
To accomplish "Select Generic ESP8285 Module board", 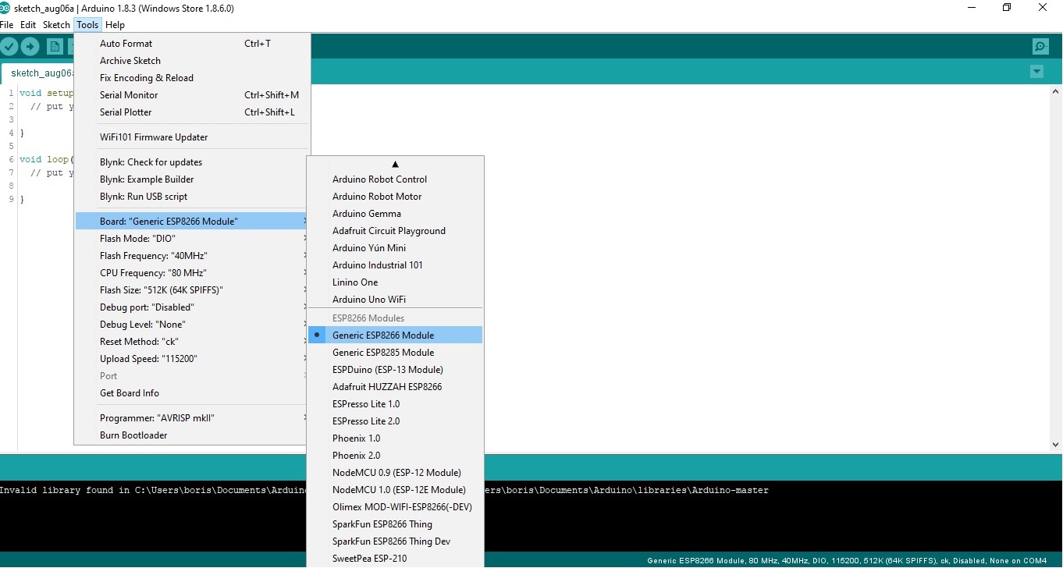I will 395,353.
